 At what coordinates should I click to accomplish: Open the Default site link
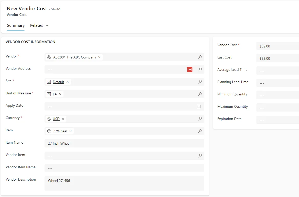pyautogui.click(x=58, y=82)
